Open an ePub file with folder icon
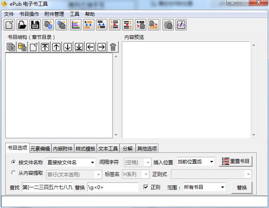Screen dimensions: 269x208 click(x=22, y=25)
